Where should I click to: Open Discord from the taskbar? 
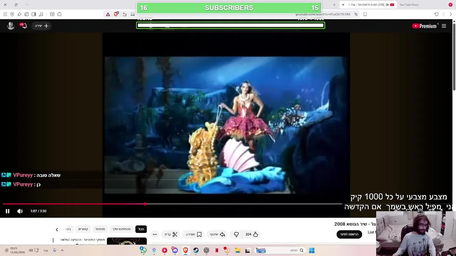click(175, 251)
